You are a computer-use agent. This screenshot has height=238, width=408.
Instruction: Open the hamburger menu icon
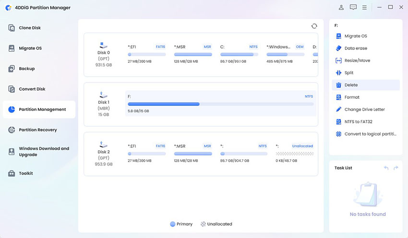365,7
